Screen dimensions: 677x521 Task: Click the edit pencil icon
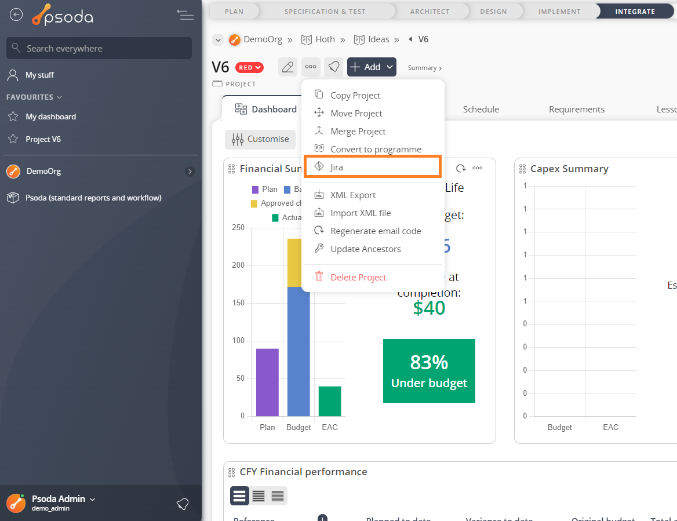coord(287,67)
